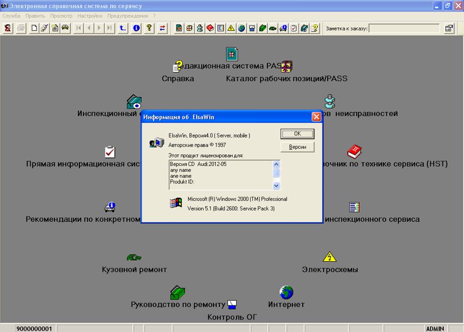The height and width of the screenshot is (332, 464).
Task: Click the red-blue swap arrows toolbar icon
Action: pos(162,28)
